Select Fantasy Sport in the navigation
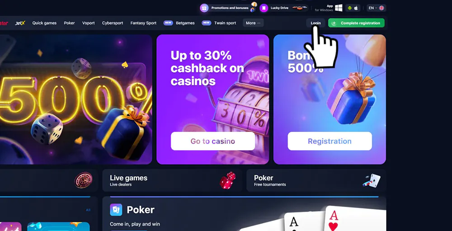Image resolution: width=452 pixels, height=231 pixels. [x=143, y=23]
